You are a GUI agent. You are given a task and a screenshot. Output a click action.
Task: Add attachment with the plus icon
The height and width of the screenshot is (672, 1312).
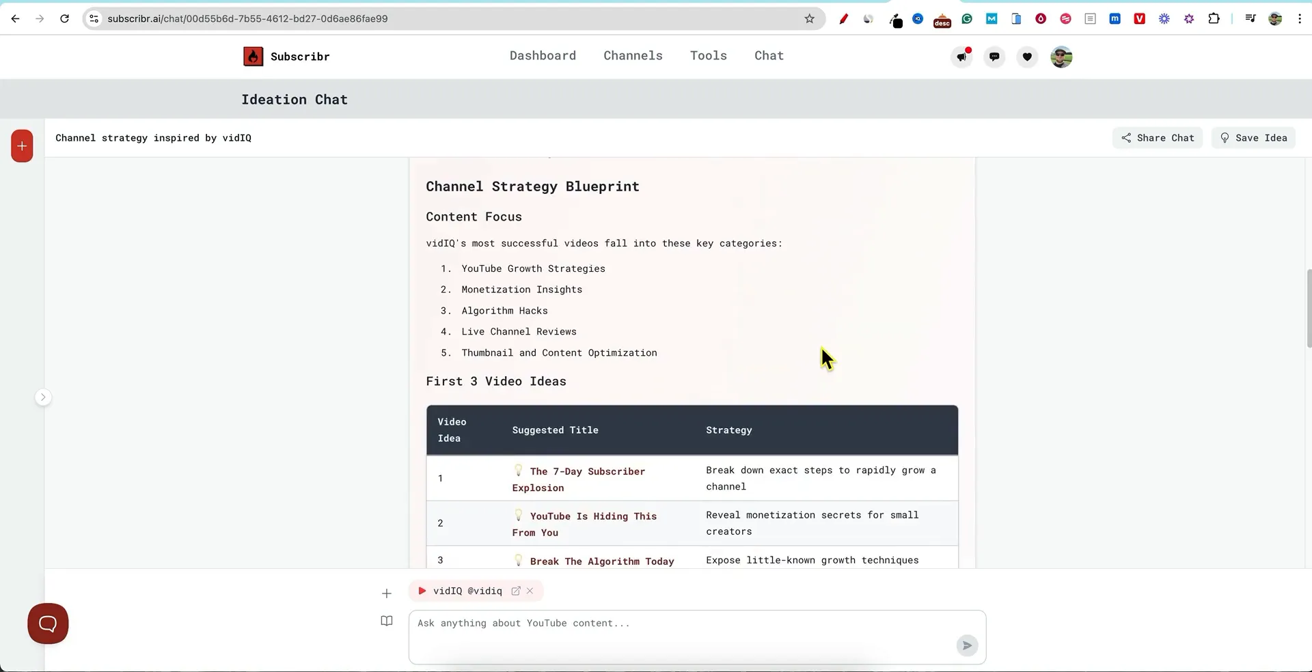tap(387, 593)
